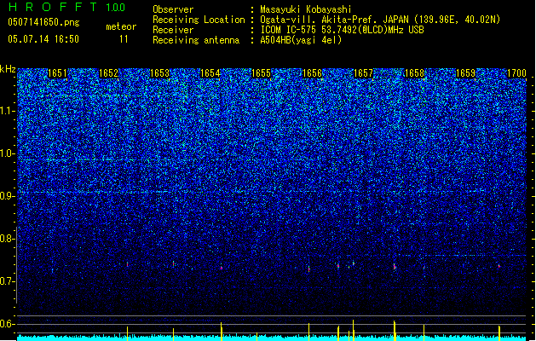Click the 1.0 kHz axis label
Image resolution: width=536 pixels, height=341 pixels.
pyautogui.click(x=8, y=153)
